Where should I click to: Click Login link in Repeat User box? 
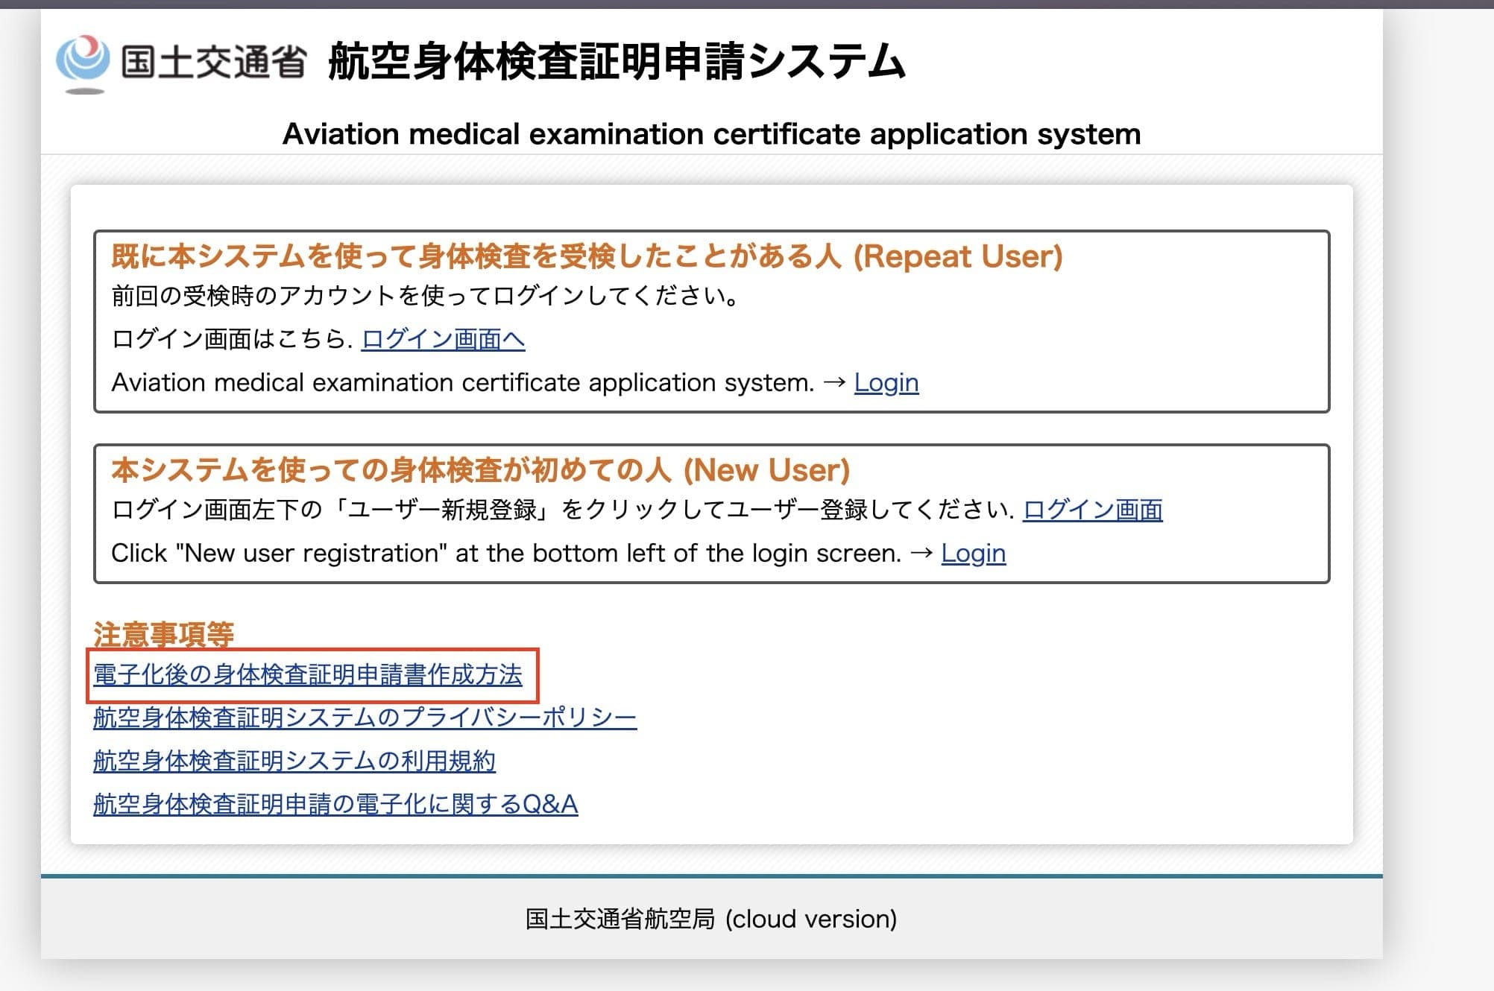(x=886, y=383)
